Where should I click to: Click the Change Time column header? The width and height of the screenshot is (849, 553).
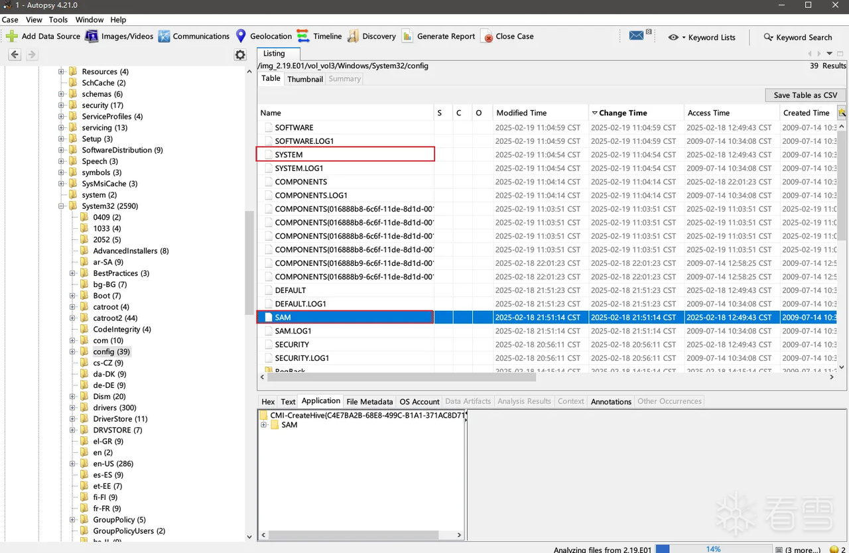tap(636, 113)
